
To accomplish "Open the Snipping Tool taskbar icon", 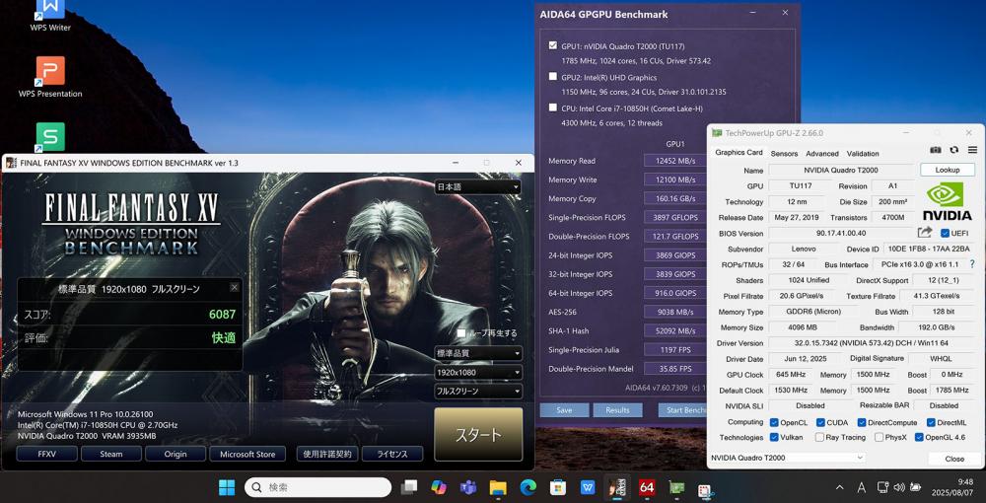I will (x=705, y=488).
